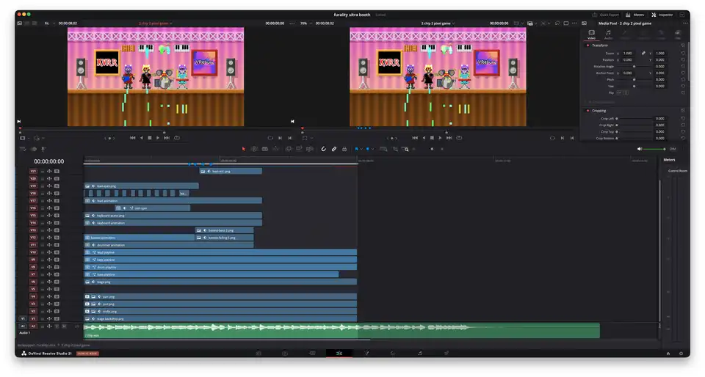Toggle the Cropping section enable dot

587,111
